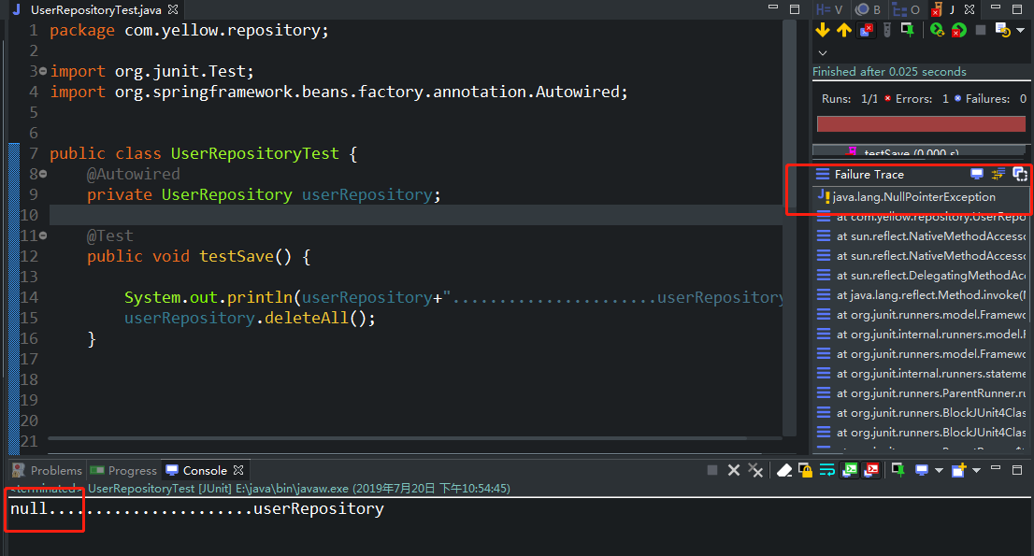Jump to the next failed test
Screen dimensions: 1034x556
tap(823, 31)
